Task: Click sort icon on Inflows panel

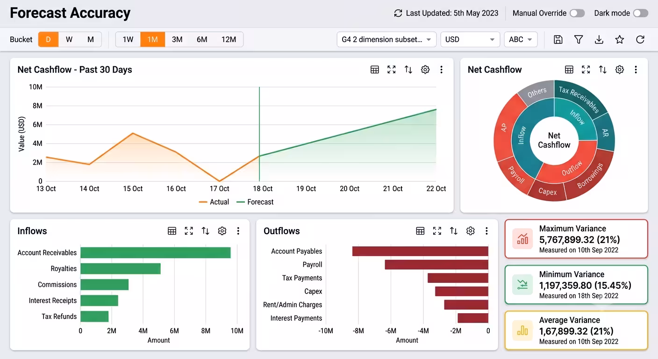Action: (206, 231)
